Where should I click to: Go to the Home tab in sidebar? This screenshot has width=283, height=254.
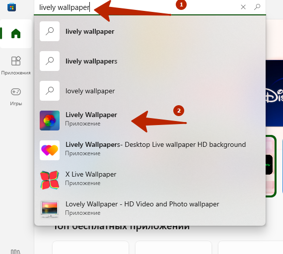16,34
